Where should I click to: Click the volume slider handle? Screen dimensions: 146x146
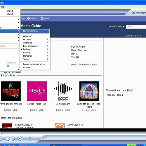point(30,139)
